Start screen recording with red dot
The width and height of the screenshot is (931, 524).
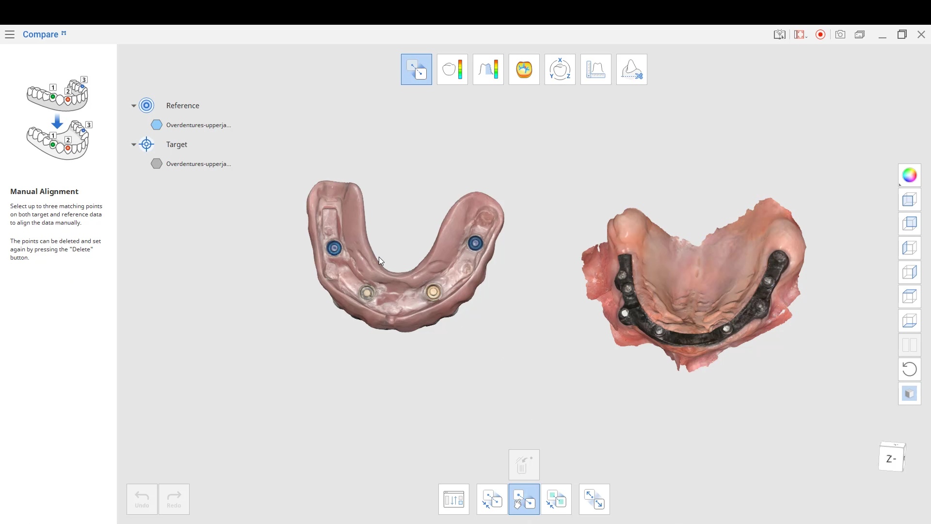(x=820, y=34)
